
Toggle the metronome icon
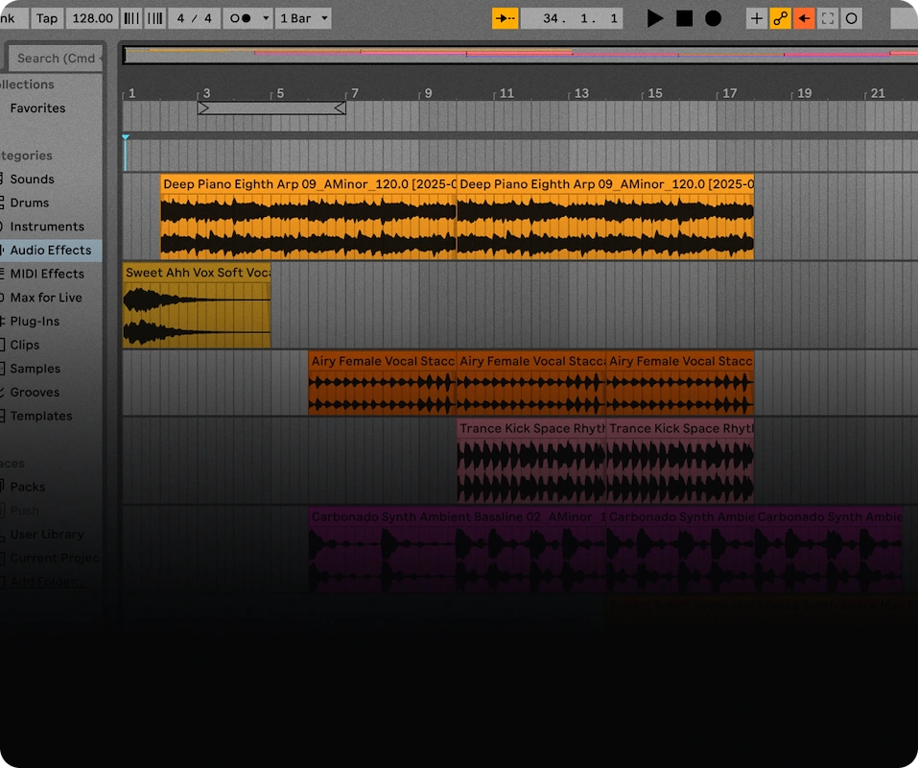[238, 17]
